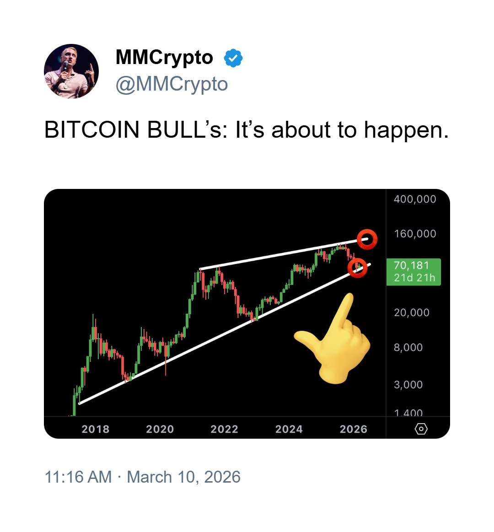Open the 11:16 AM timestamp link
The height and width of the screenshot is (532, 494).
pos(78,477)
